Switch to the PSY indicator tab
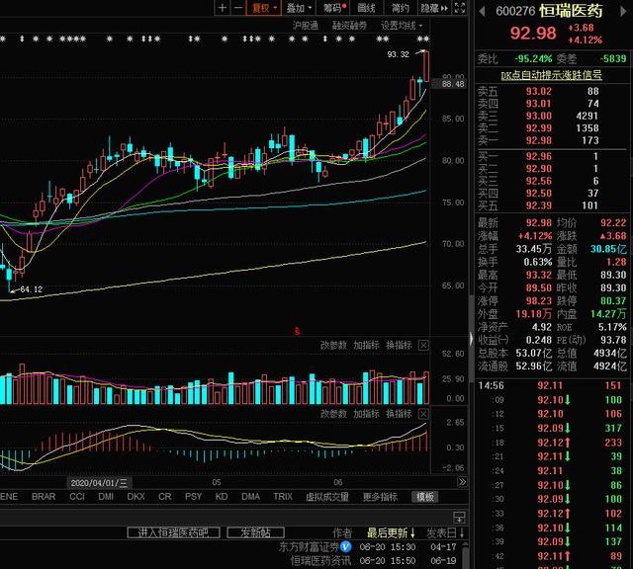 (x=194, y=497)
